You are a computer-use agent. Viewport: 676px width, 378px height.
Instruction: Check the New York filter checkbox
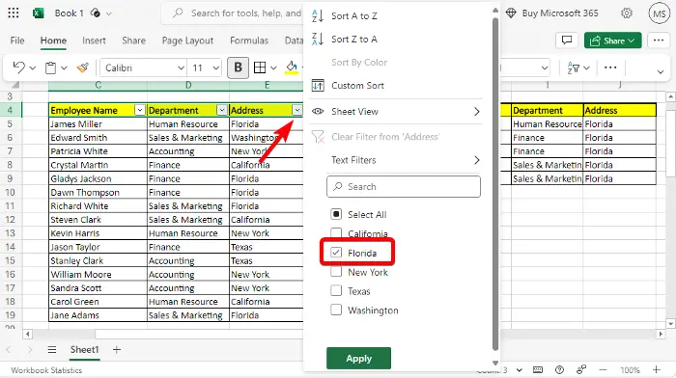click(x=336, y=272)
